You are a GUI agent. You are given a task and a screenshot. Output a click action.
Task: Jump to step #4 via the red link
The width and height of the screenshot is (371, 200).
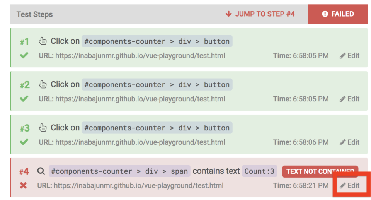click(x=260, y=14)
